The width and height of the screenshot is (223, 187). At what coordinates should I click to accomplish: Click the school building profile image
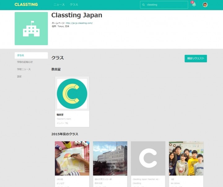(x=31, y=28)
